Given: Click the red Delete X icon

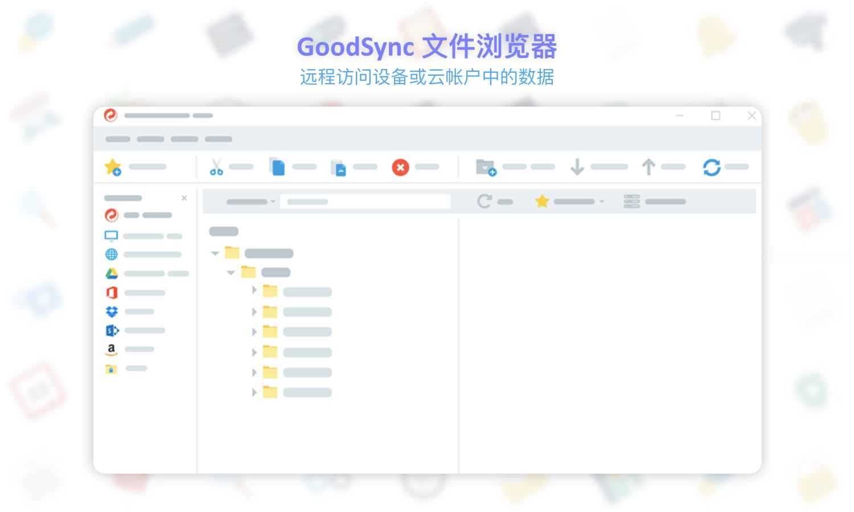Looking at the screenshot, I should tap(400, 167).
